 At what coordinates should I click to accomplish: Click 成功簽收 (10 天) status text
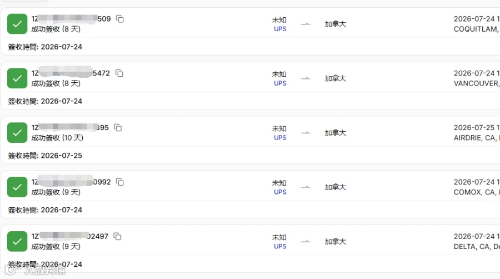click(57, 138)
